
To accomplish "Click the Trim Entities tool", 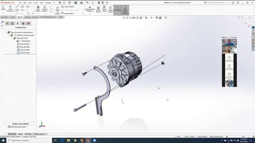I will 38,9.
